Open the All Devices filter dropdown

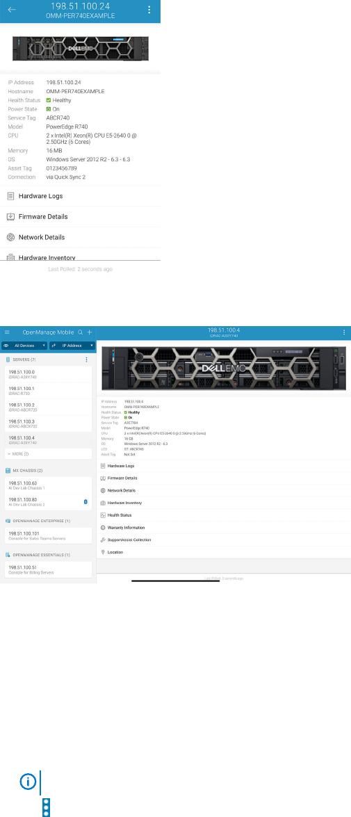24,346
